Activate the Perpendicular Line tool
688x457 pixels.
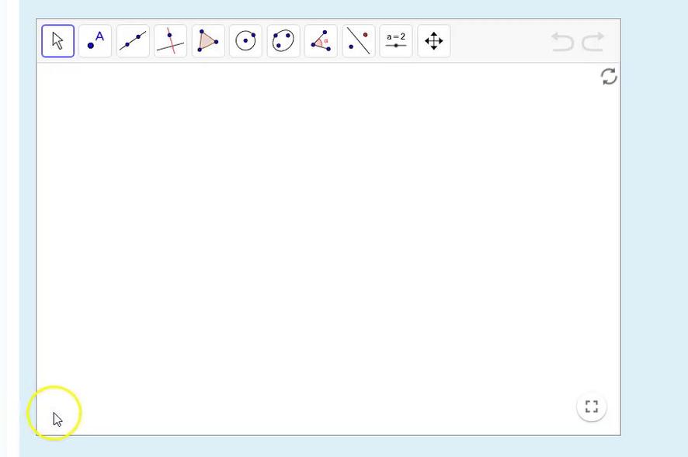170,41
